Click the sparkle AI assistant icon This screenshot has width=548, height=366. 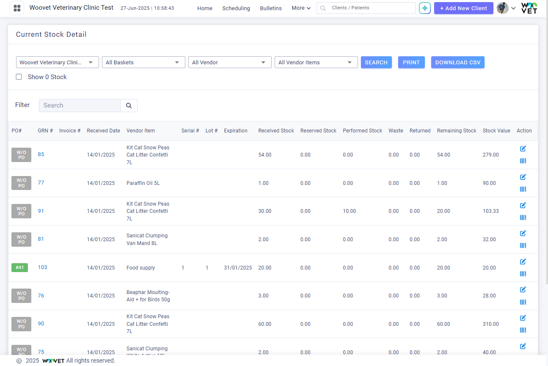tap(424, 8)
